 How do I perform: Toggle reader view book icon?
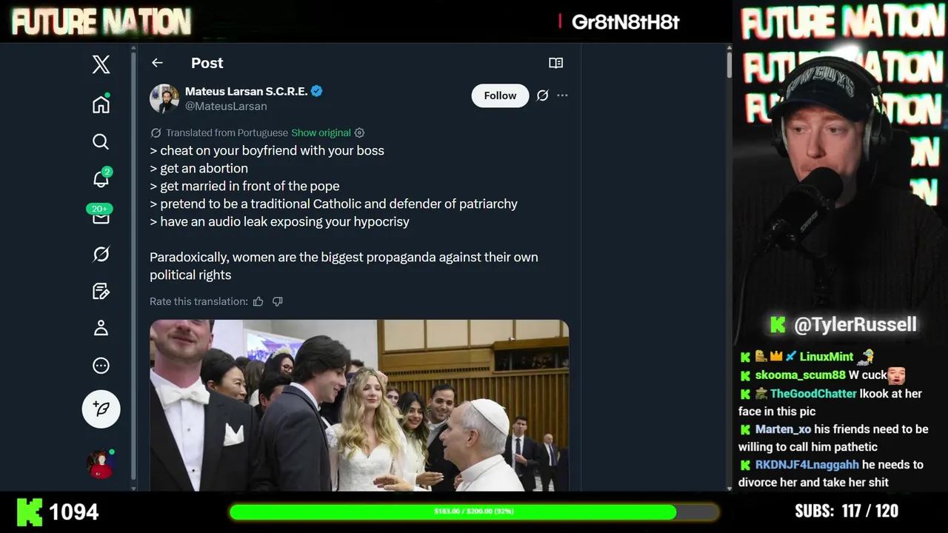click(555, 63)
